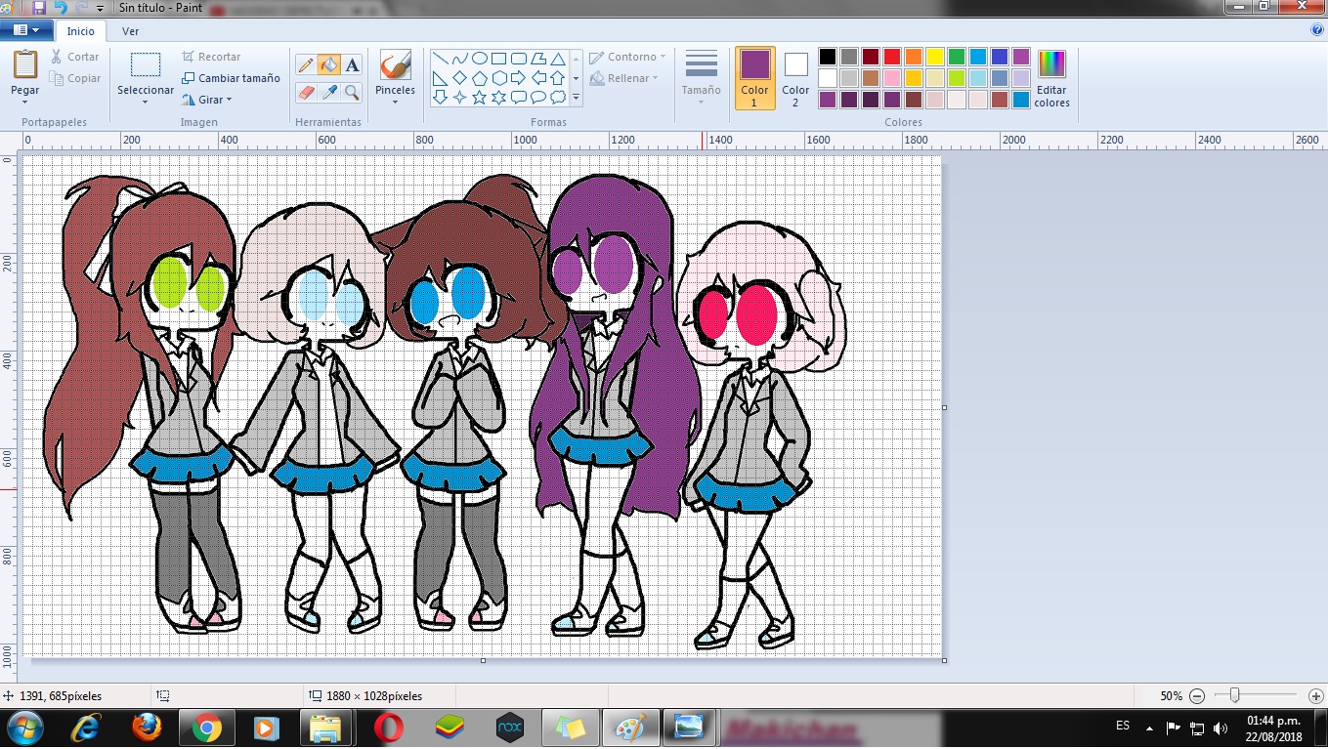1328x749 pixels.
Task: Click the zoom out minus button
Action: coord(1197,695)
